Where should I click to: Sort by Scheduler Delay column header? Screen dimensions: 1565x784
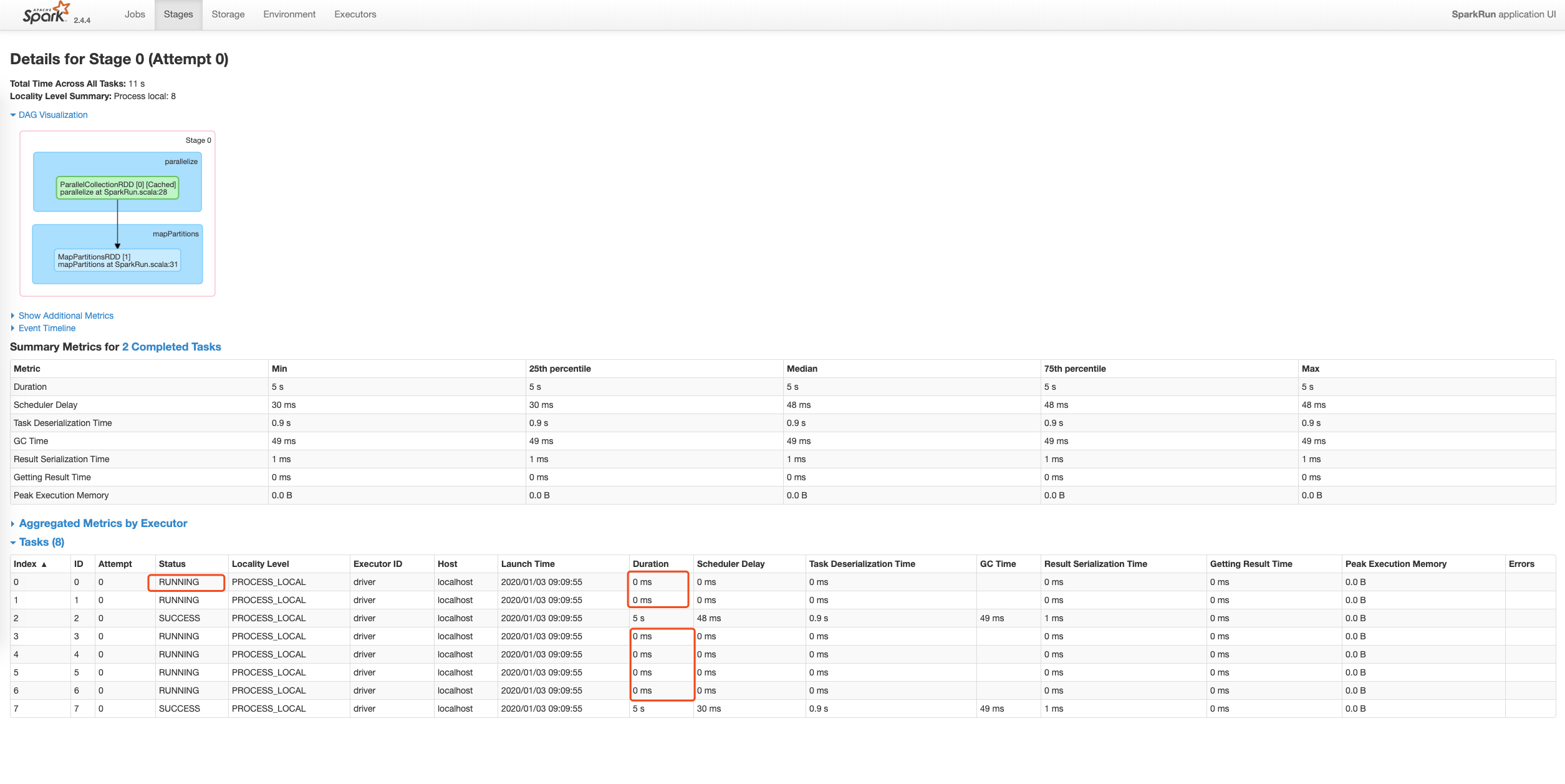point(730,564)
